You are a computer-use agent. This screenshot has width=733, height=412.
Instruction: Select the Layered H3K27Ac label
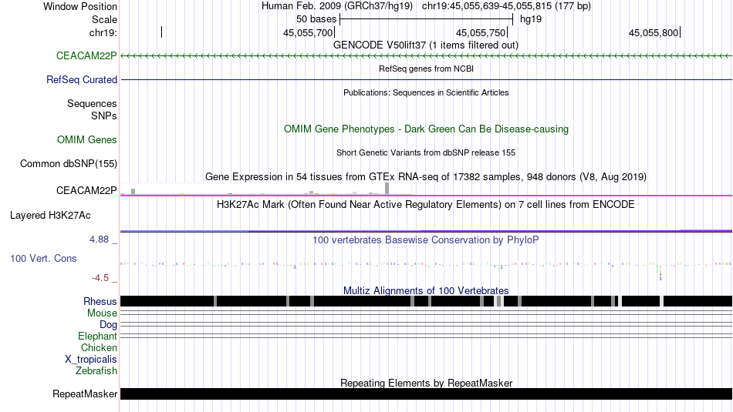[50, 216]
